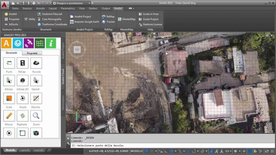276x155 pixels.
Task: Choose the Allinea tool icon
Action: pos(9,81)
